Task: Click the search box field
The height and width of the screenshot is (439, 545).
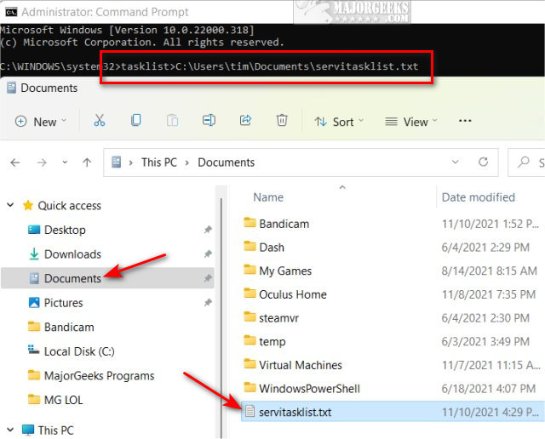Action: click(526, 162)
